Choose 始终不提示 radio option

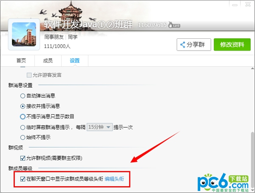pyautogui.click(x=23, y=137)
